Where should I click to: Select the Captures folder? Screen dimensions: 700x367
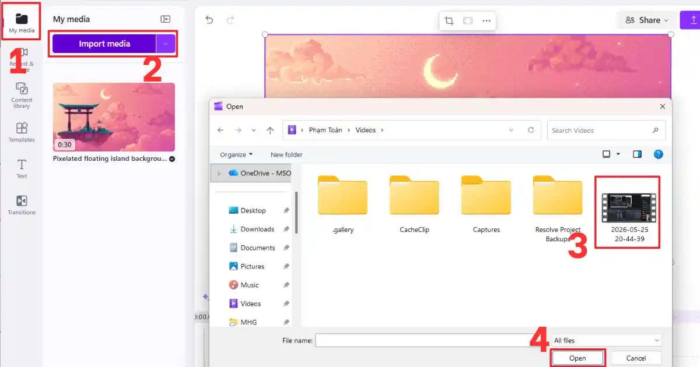(486, 204)
